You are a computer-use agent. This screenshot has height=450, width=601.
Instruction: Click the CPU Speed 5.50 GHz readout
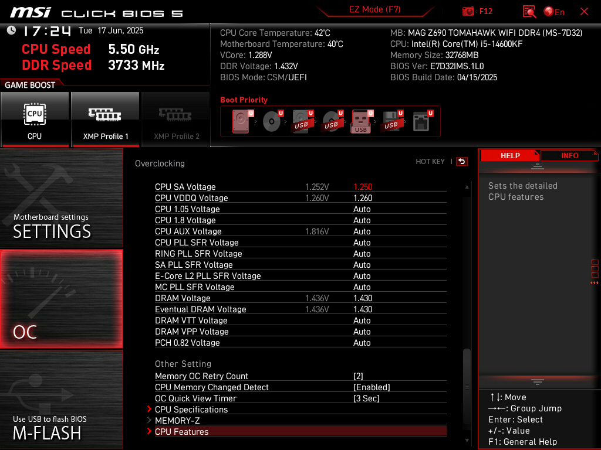click(x=90, y=49)
